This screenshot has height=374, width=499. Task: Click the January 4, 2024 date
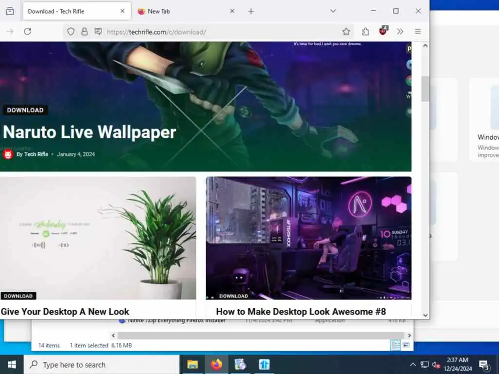pyautogui.click(x=76, y=154)
